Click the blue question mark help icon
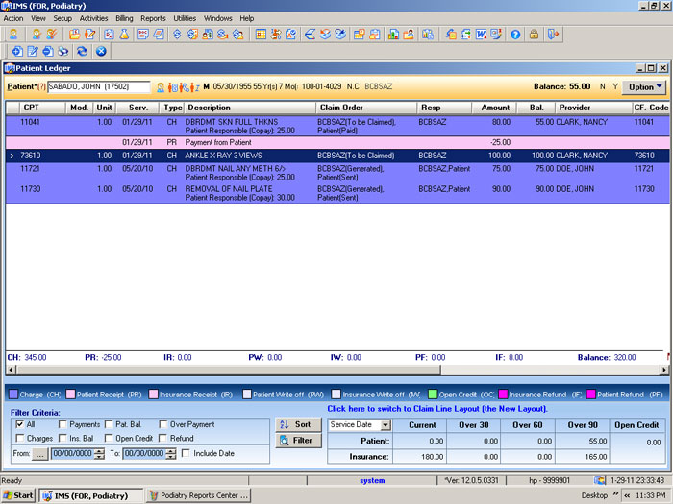Screen dimensions: 673x504 (x=515, y=35)
